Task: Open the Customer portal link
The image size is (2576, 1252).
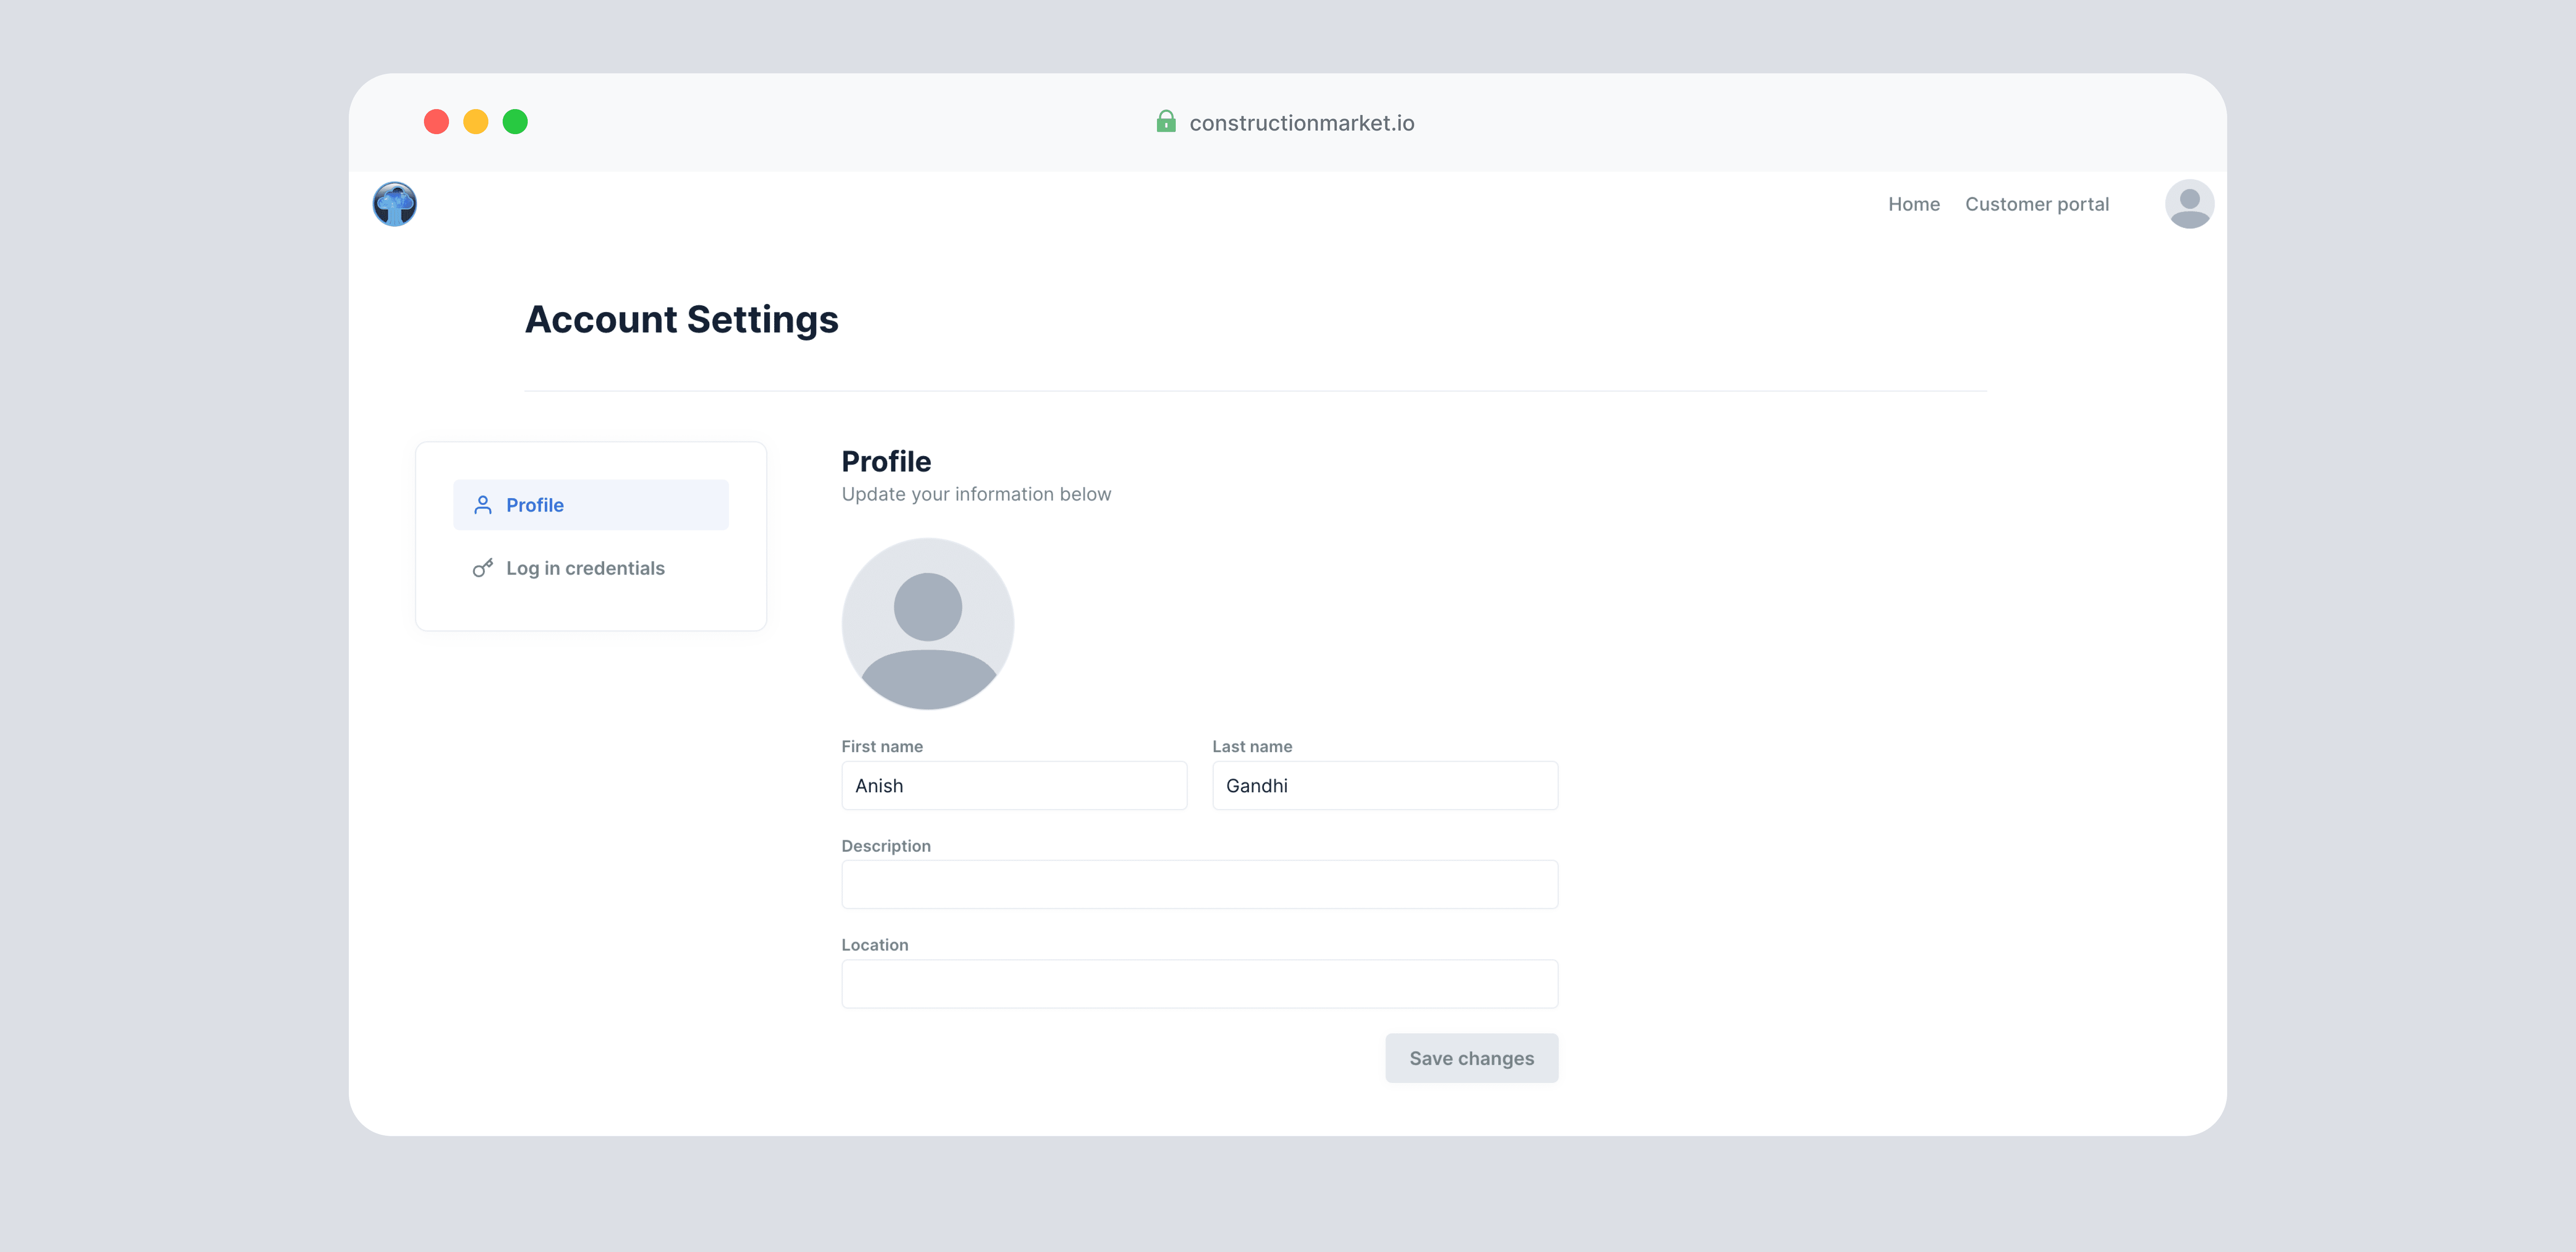Action: tap(2037, 204)
